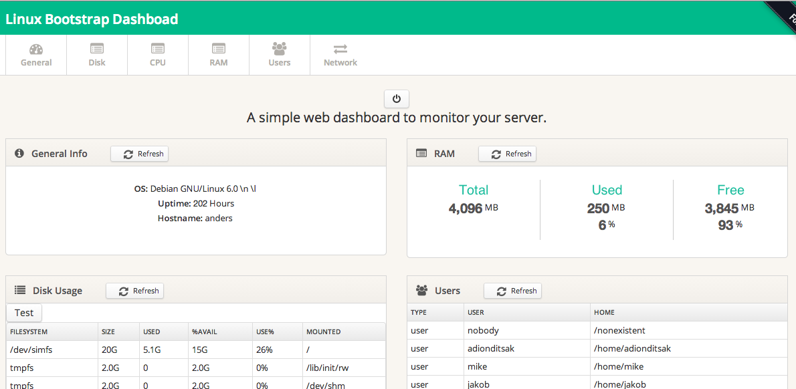Select the nobody user cell
The image size is (796, 389).
[x=527, y=331]
